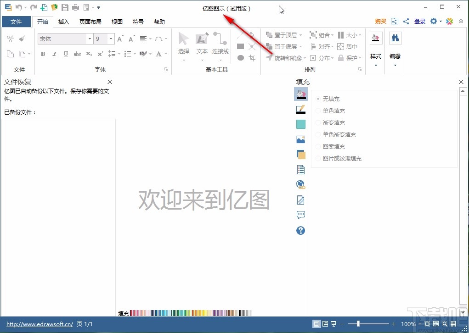Click the printer icon in quick access bar
Viewport: 469px width, 333px height.
(75, 7)
